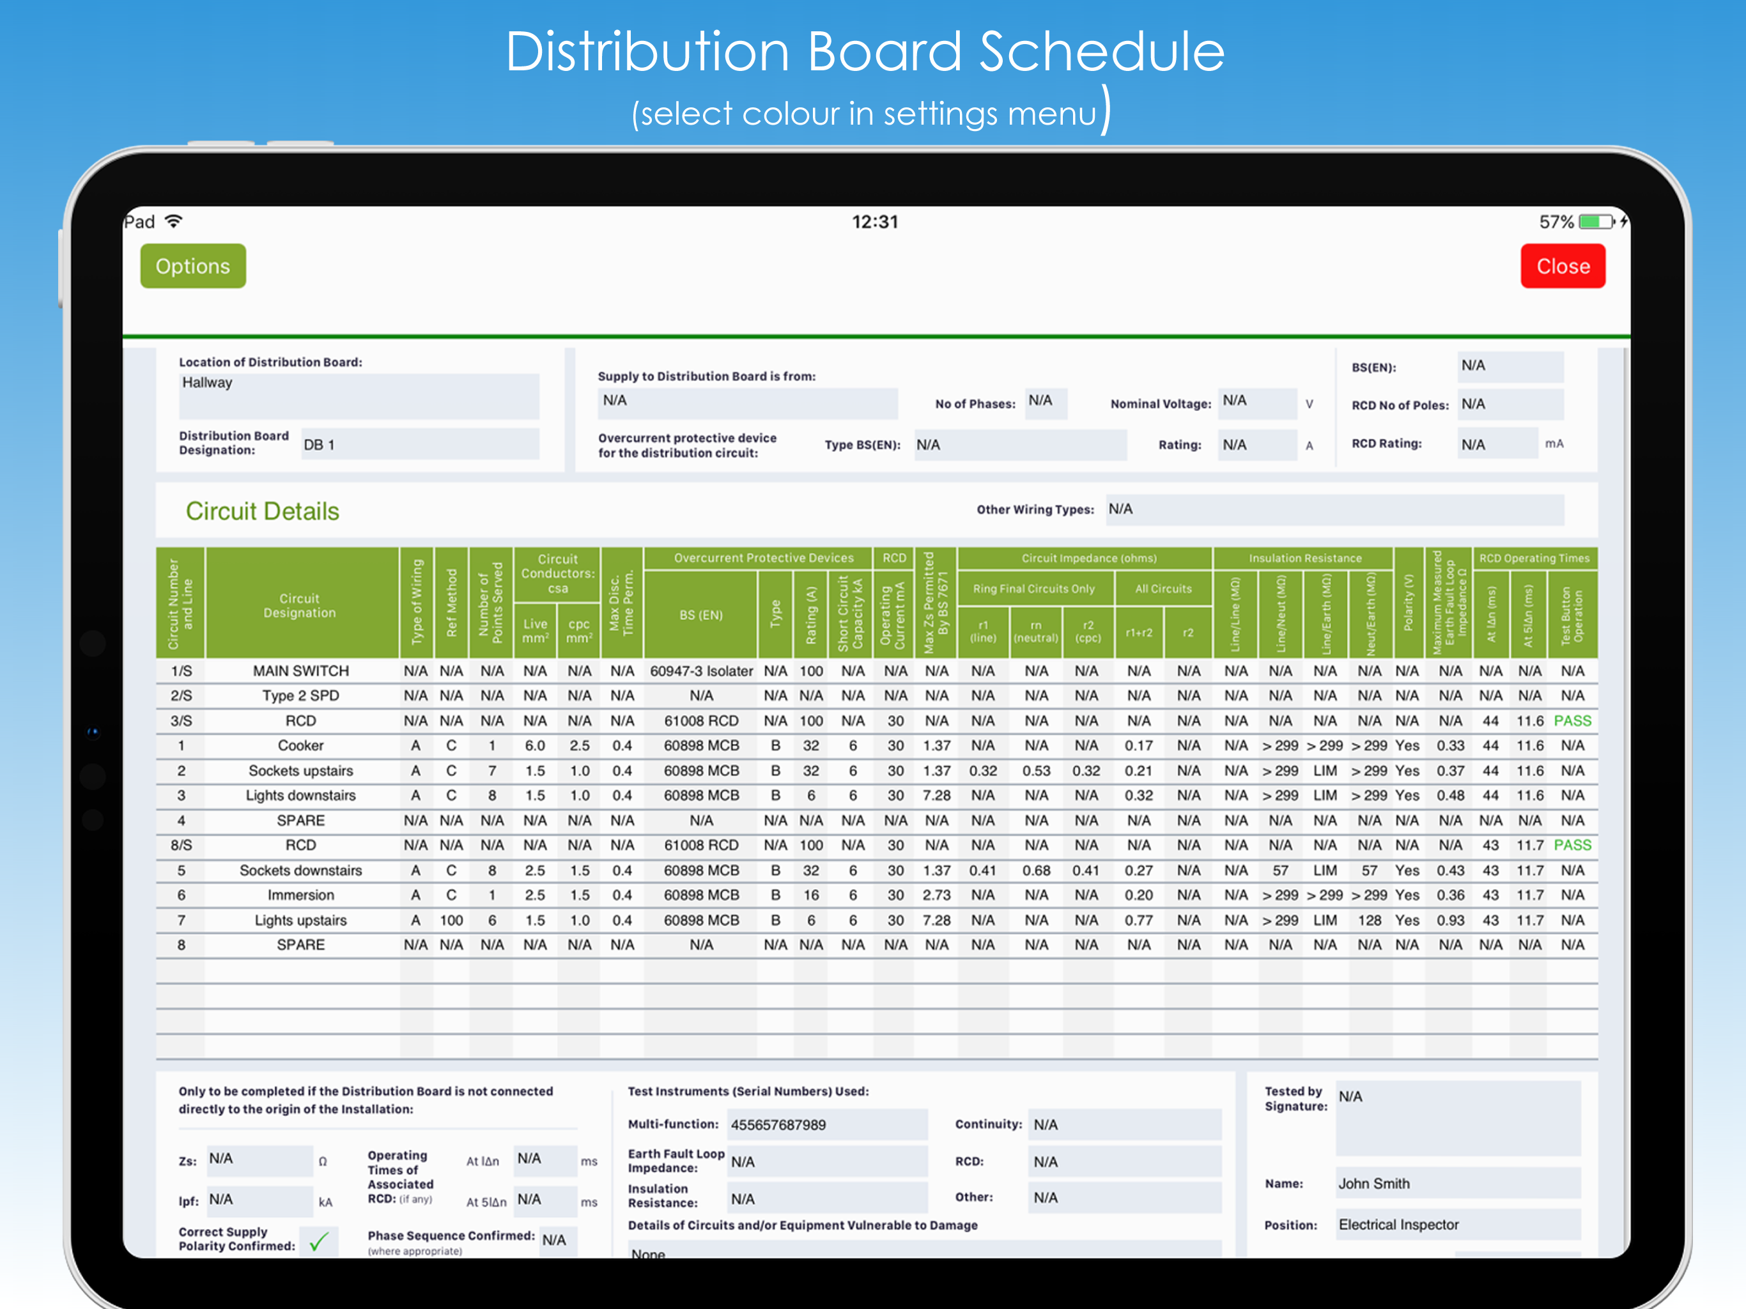Viewport: 1746px width, 1309px height.
Task: Tap the Wi-Fi status icon
Action: 174,221
